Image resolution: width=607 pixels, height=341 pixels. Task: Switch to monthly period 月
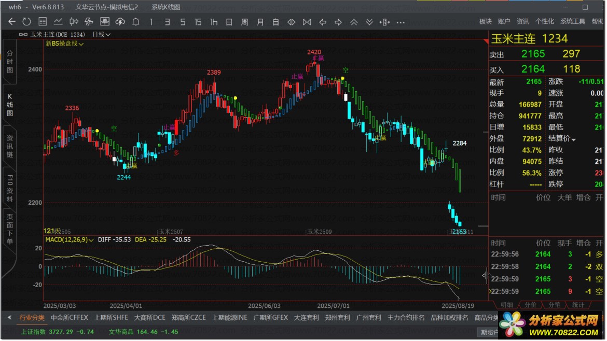point(260,22)
